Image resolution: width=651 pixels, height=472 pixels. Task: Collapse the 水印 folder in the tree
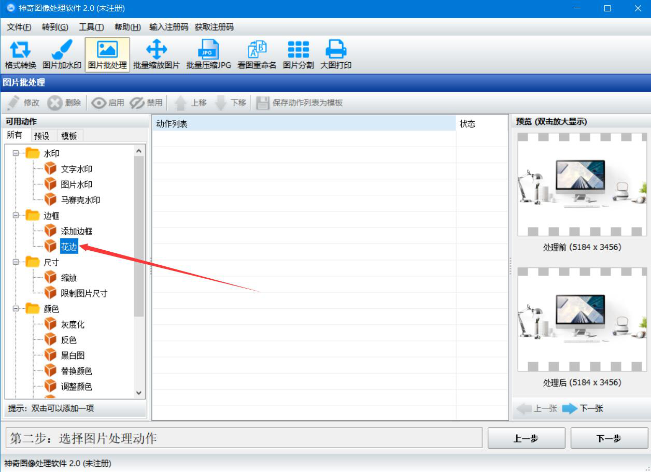tap(16, 153)
